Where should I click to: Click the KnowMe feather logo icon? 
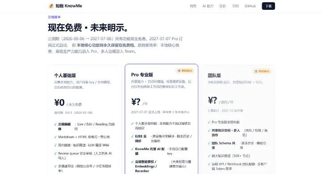(51, 6)
